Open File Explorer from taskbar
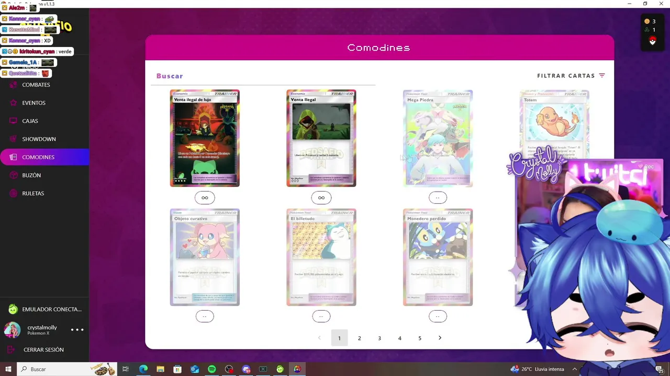The image size is (670, 376). coord(160,369)
